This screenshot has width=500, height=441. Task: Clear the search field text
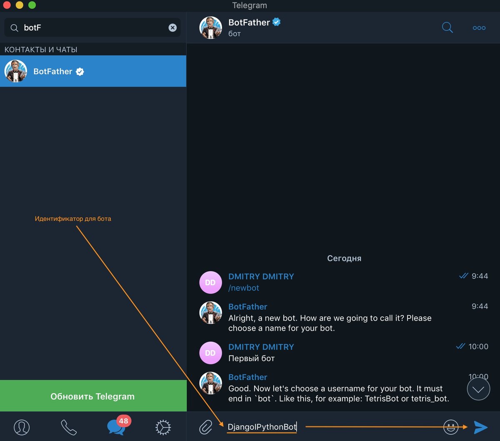click(x=172, y=28)
